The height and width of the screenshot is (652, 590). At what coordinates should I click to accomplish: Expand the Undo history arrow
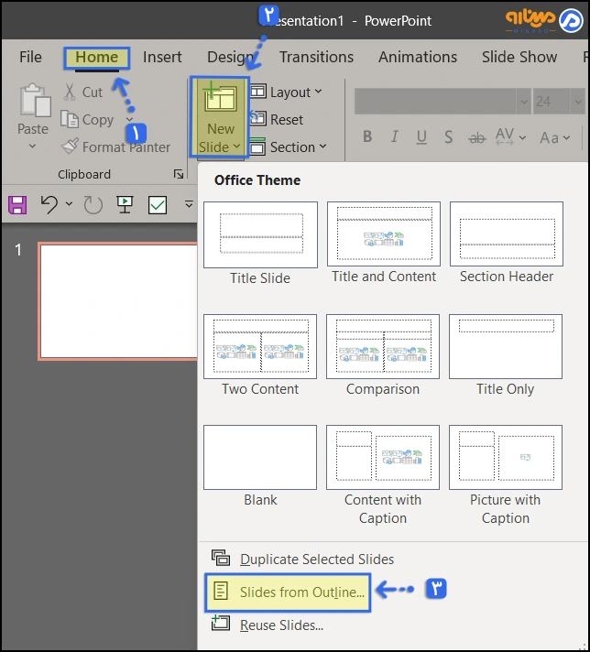pyautogui.click(x=69, y=204)
